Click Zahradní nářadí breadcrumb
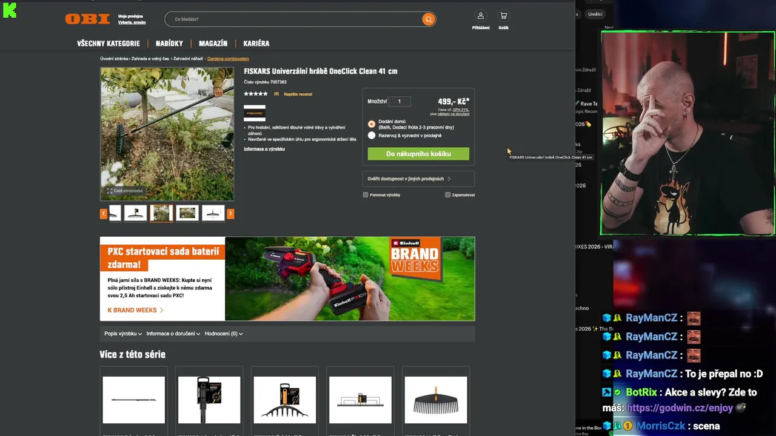 pyautogui.click(x=188, y=59)
